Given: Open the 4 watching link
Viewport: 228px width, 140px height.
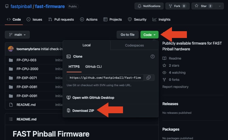Looking at the screenshot, I should point(177,73).
